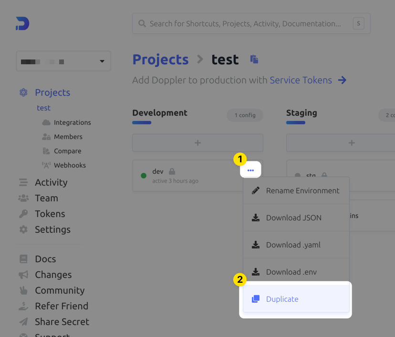Focus the search bar field
The height and width of the screenshot is (337, 395).
point(251,23)
